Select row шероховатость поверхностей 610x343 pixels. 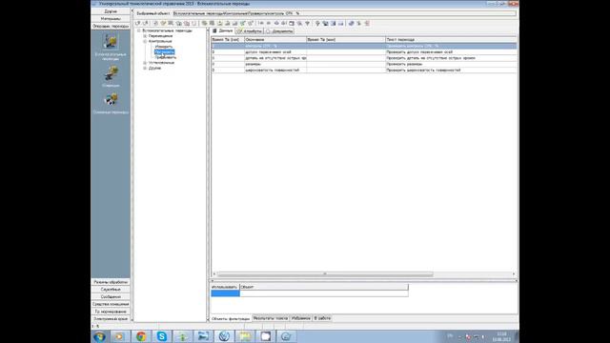[364, 70]
